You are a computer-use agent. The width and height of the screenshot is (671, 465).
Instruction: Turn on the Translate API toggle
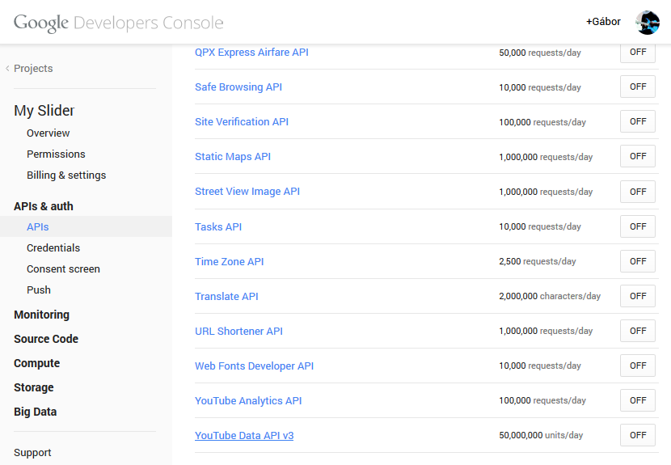click(x=638, y=296)
